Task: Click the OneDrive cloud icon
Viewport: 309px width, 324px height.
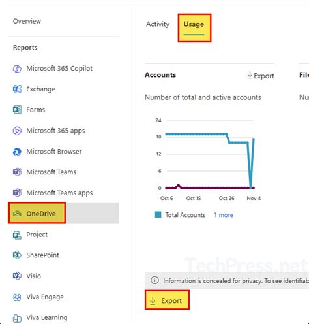Action: coord(17,214)
